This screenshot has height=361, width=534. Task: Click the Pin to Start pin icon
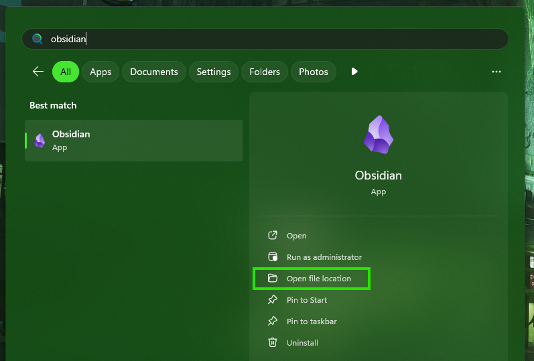[x=273, y=299]
